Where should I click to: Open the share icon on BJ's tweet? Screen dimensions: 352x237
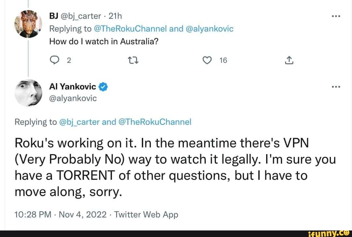pyautogui.click(x=289, y=60)
